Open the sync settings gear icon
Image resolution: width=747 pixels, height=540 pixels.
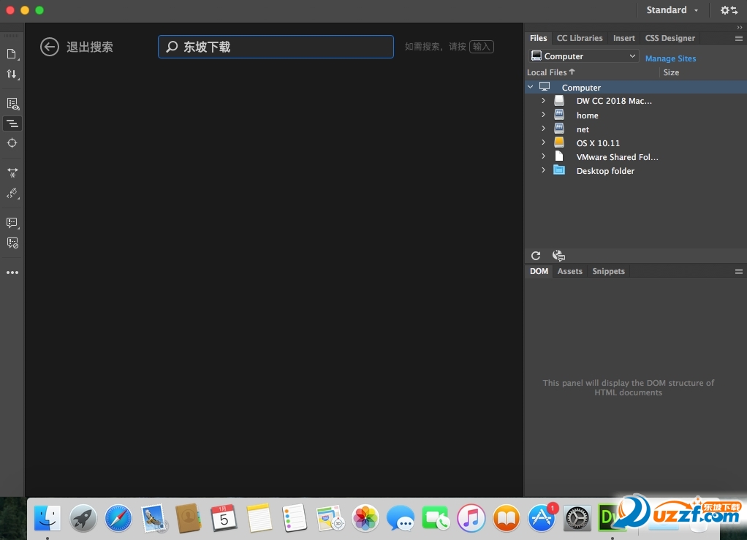[x=729, y=10]
